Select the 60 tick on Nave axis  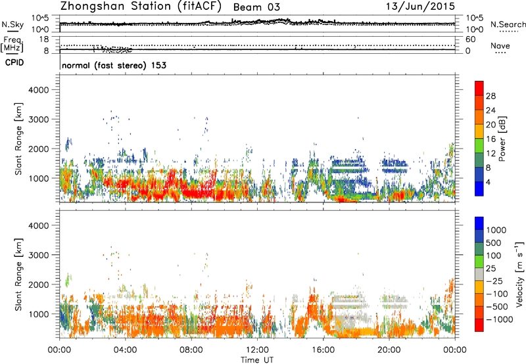[471, 39]
